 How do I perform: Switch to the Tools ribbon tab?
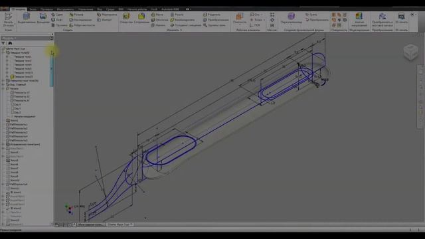click(x=65, y=9)
